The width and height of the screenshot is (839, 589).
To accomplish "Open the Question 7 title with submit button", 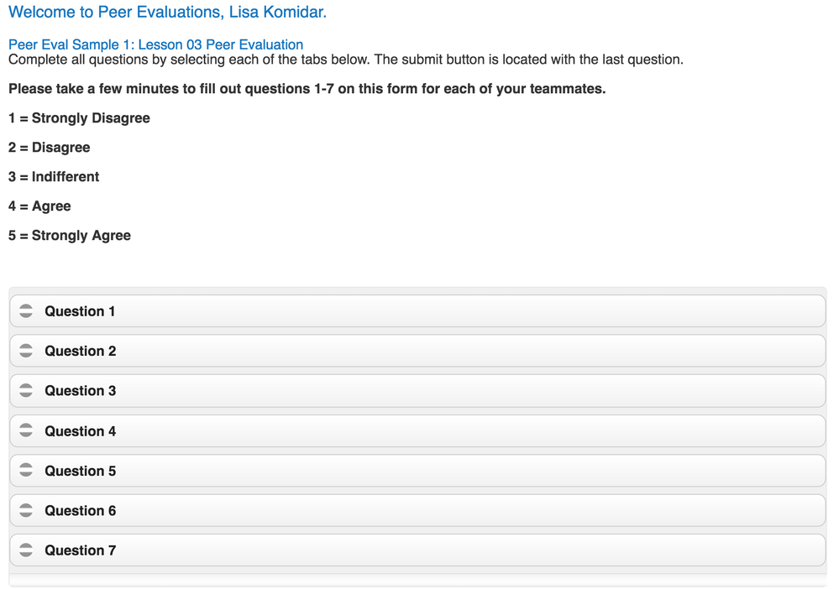I will coord(81,550).
